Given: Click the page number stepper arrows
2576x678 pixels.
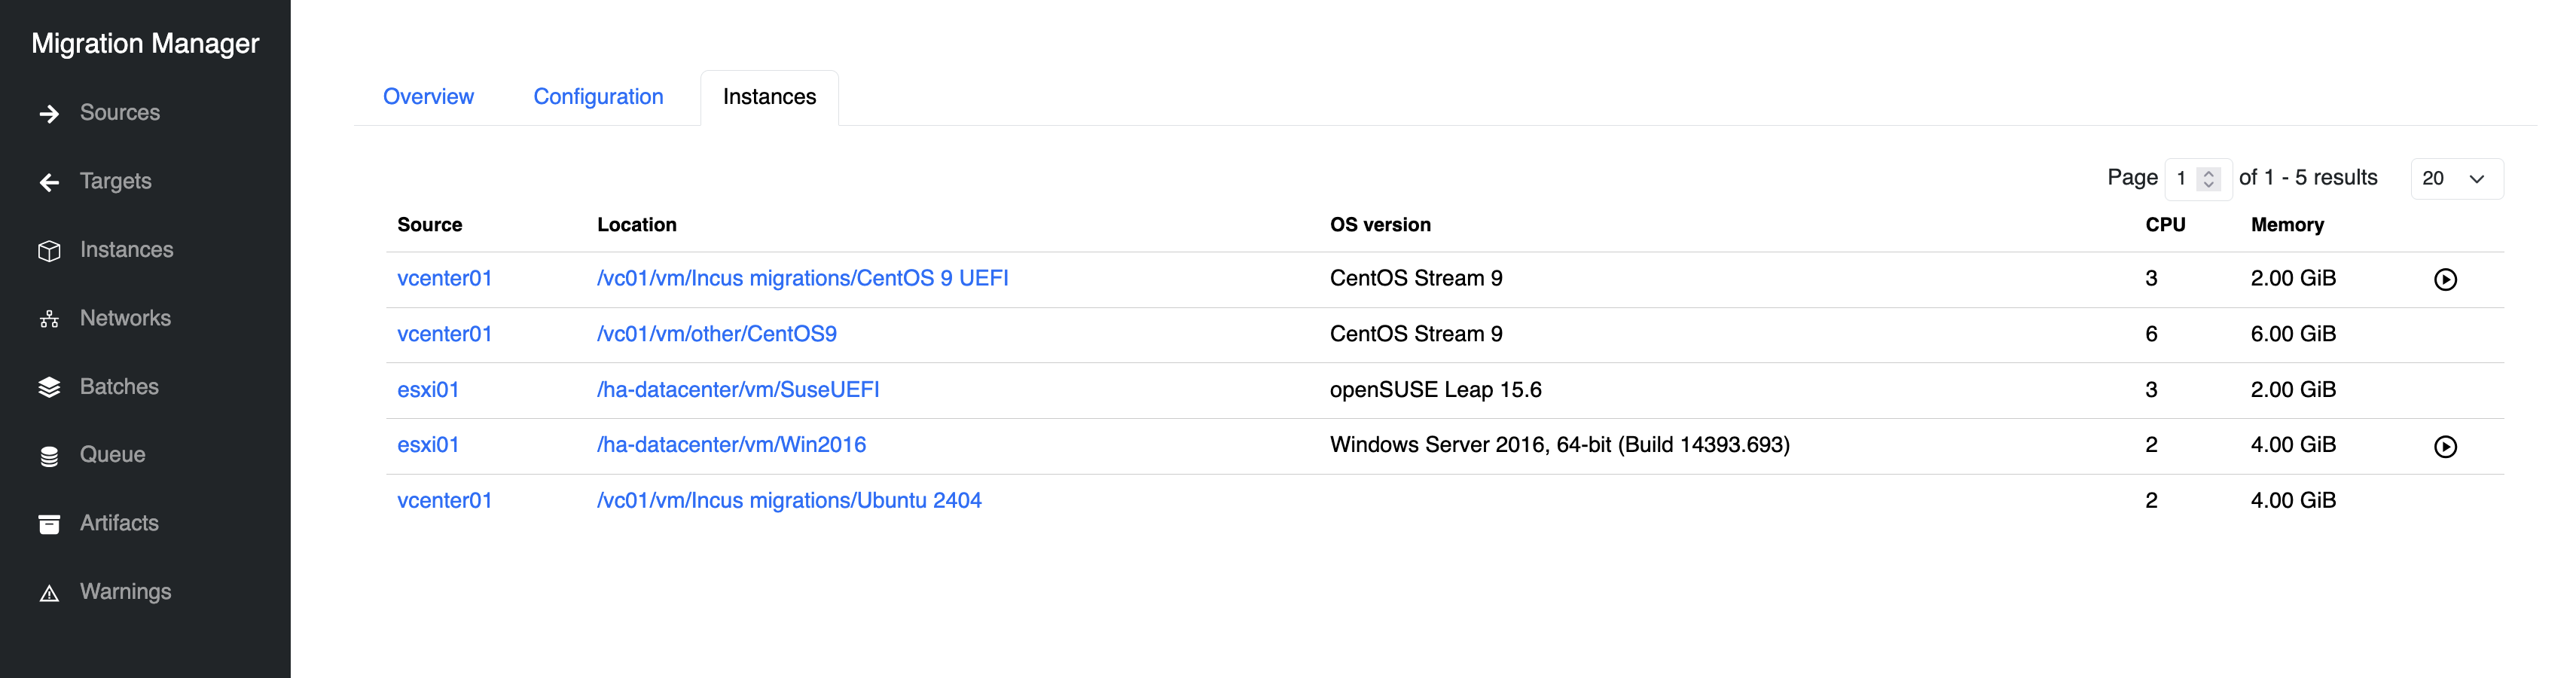Looking at the screenshot, I should point(2209,179).
